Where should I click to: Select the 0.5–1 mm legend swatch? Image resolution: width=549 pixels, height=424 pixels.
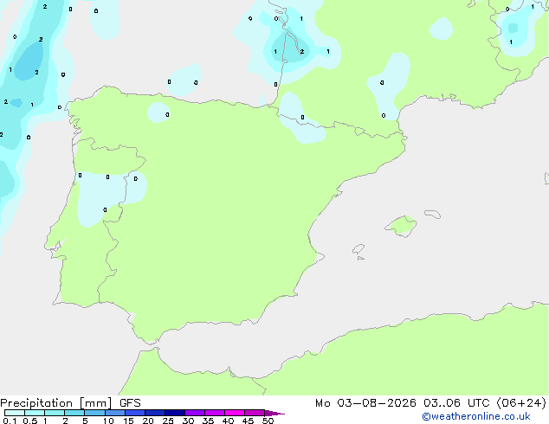[x=35, y=413]
